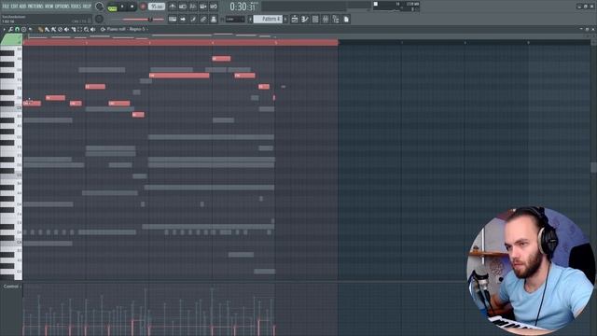Image resolution: width=597 pixels, height=336 pixels.
Task: Click the arrow right of Pattern 4
Action: [285, 19]
